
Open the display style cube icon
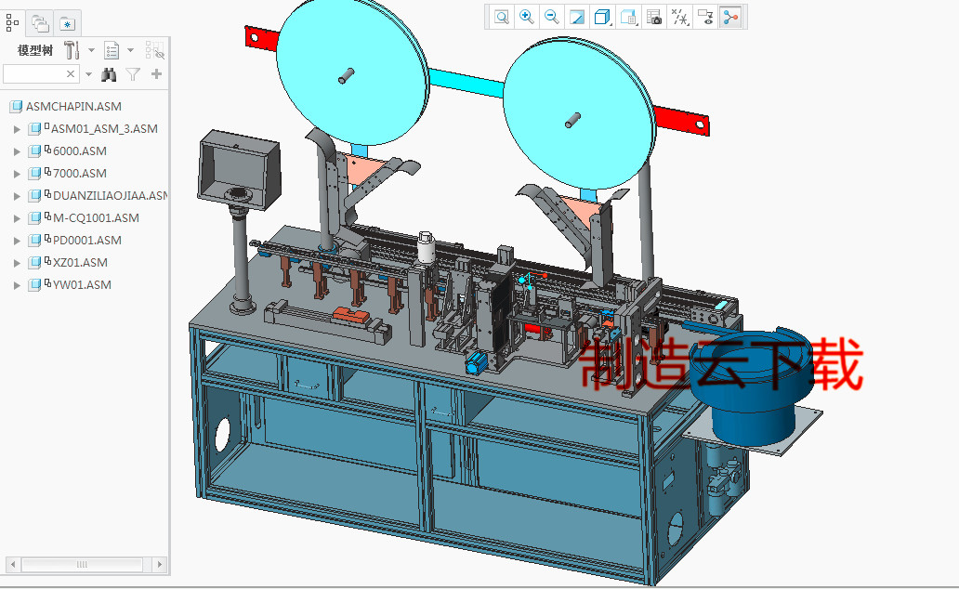click(602, 17)
